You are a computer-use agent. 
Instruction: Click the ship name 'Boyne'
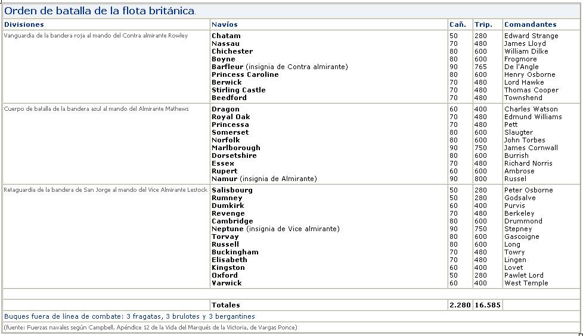224,59
